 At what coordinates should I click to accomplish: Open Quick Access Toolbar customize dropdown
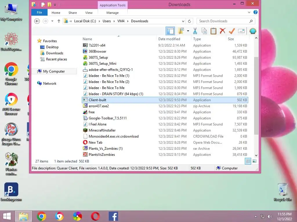click(55, 5)
